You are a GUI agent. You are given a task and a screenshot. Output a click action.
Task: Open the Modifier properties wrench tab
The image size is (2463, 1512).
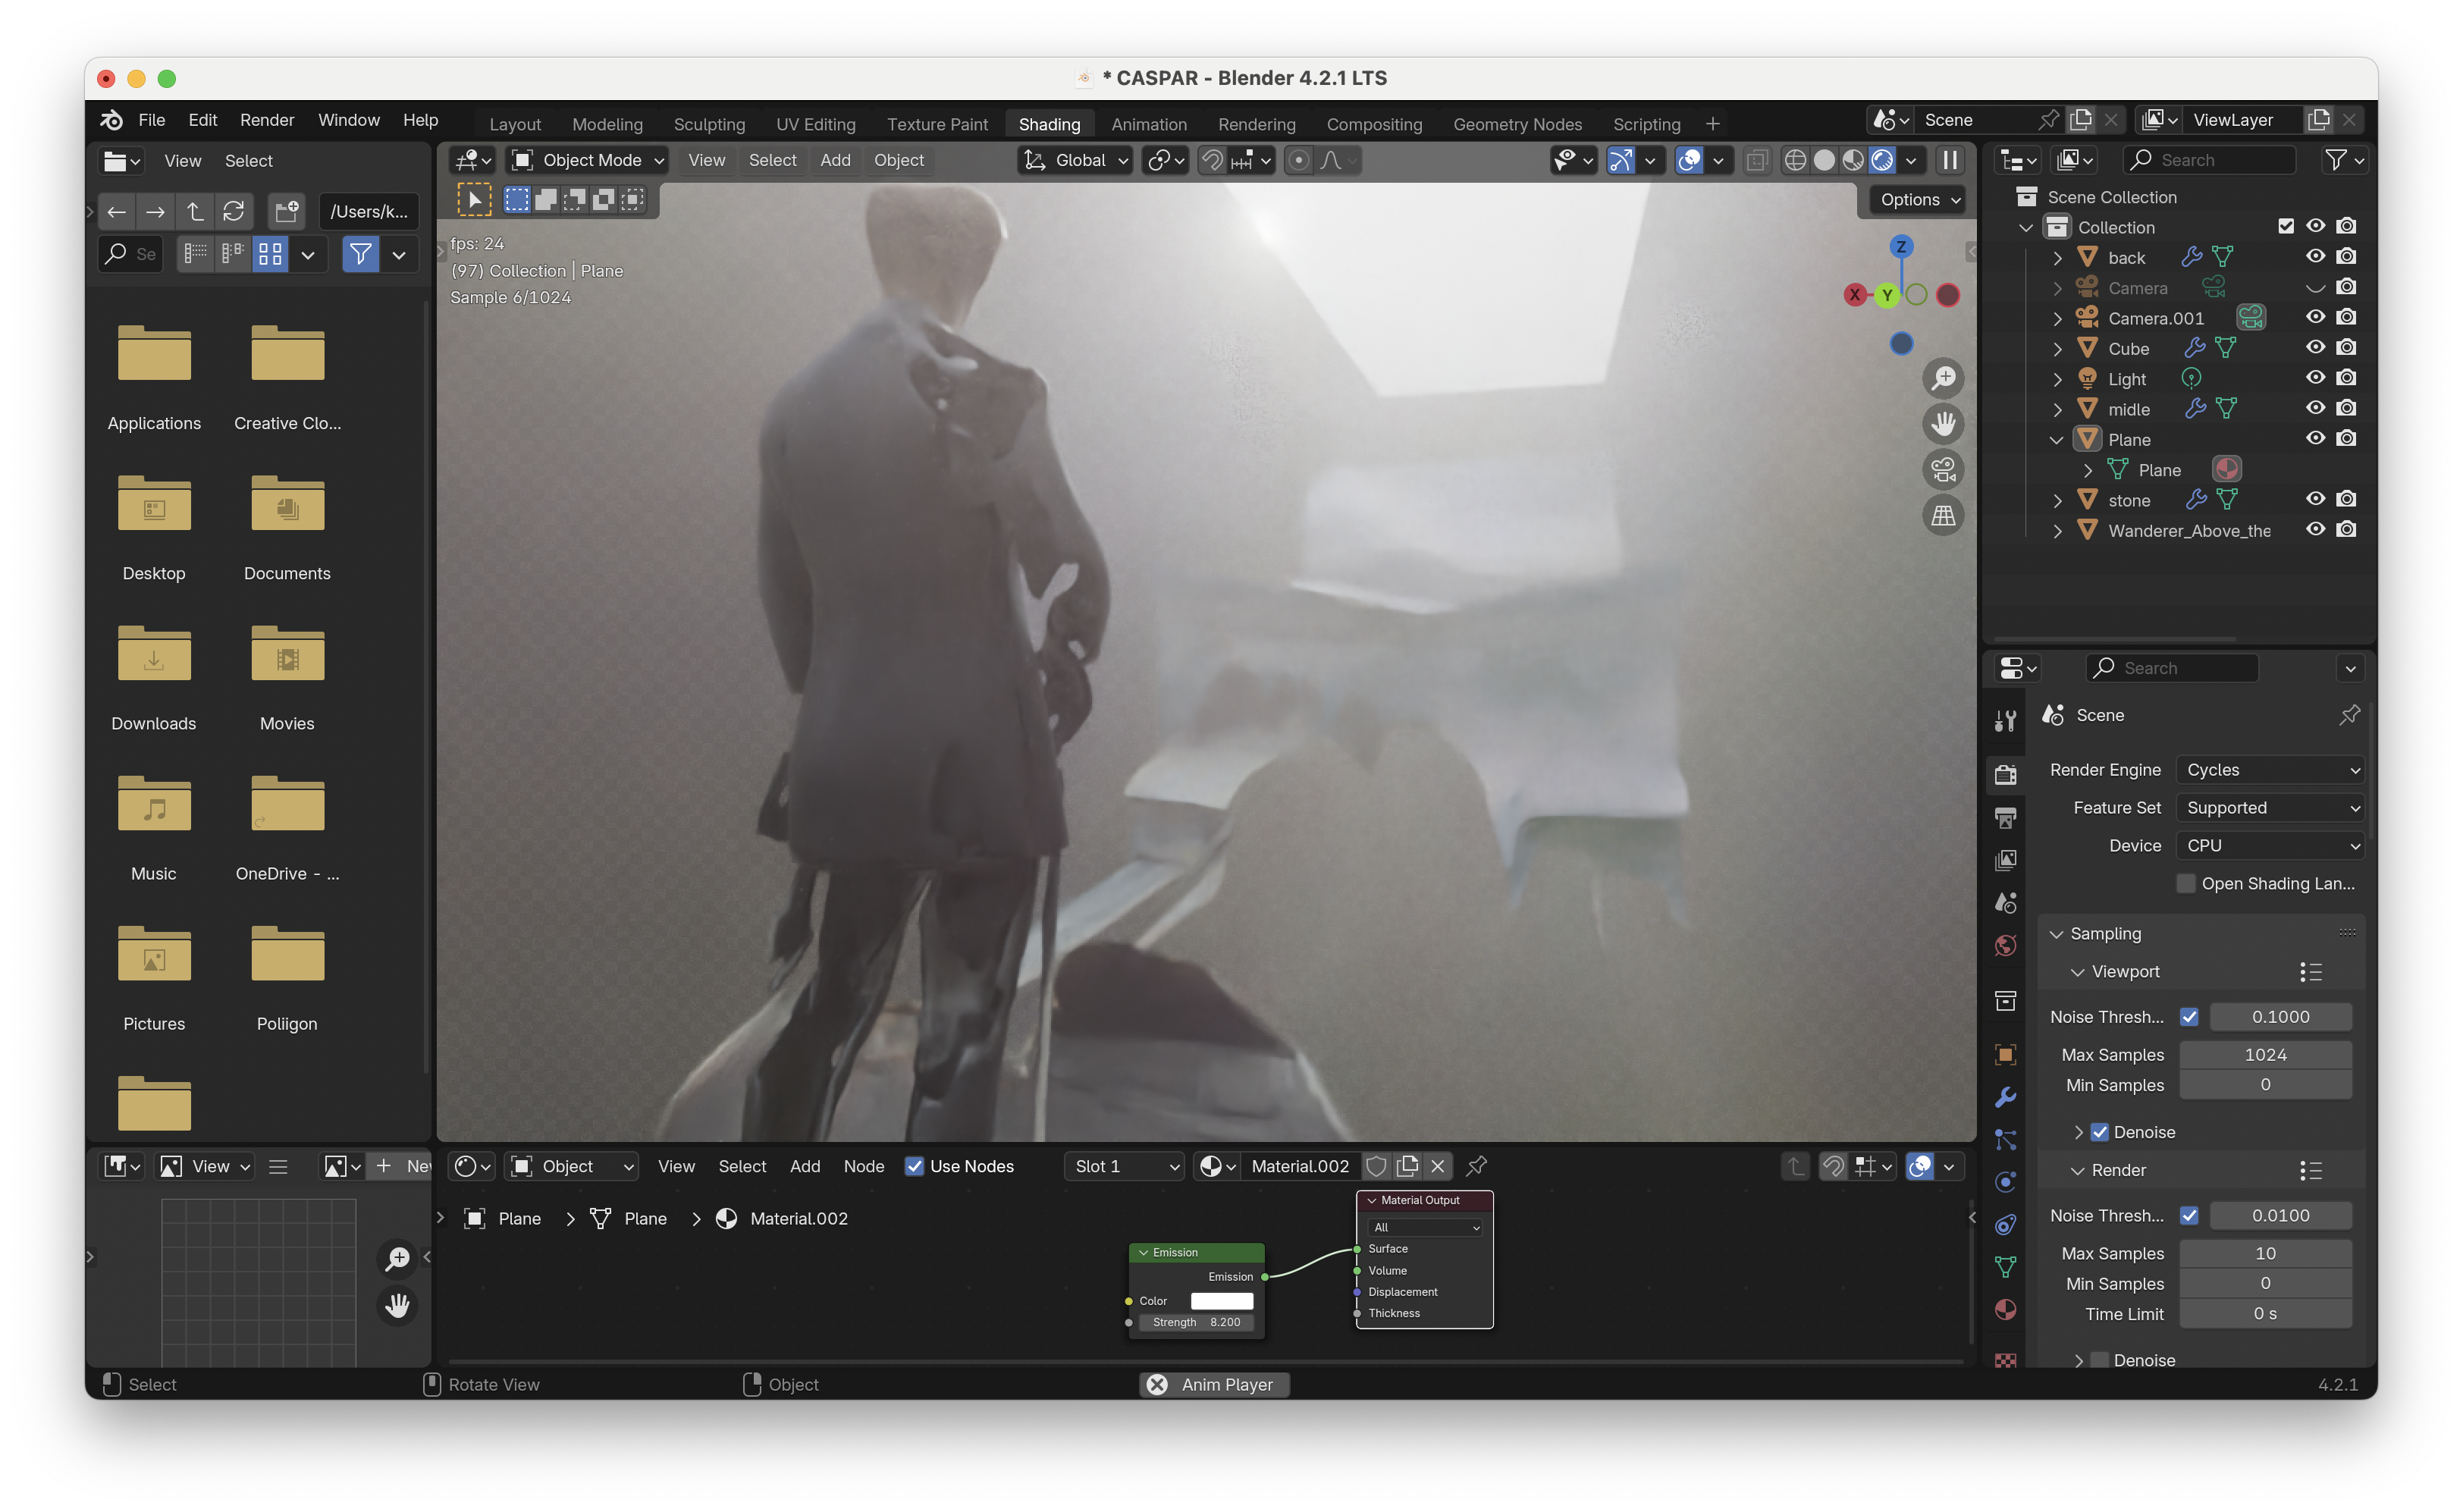point(2005,1098)
